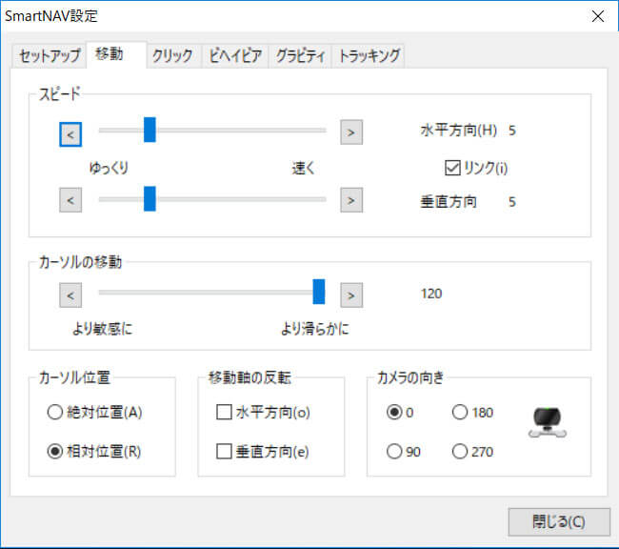This screenshot has height=549, width=619.
Task: Click the right arrow of カーソルの移動 slider
Action: click(351, 295)
